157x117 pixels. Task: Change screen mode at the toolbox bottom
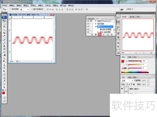pyautogui.click(x=4, y=101)
